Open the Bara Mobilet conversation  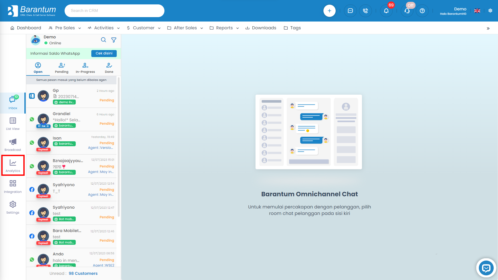click(x=71, y=236)
